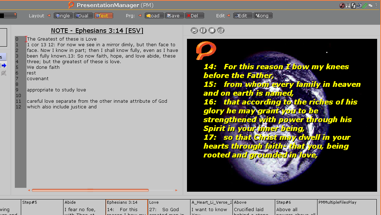This screenshot has width=381, height=215.
Task: Click the loop button in preview controls
Action: (x=220, y=30)
